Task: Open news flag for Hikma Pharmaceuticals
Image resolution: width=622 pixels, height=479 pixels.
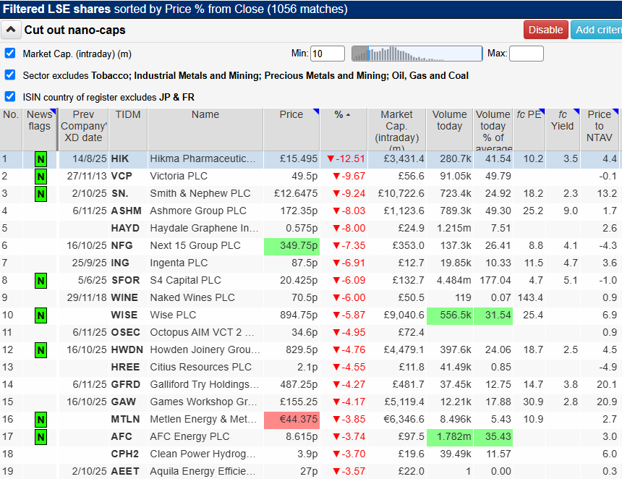Action: coord(41,159)
